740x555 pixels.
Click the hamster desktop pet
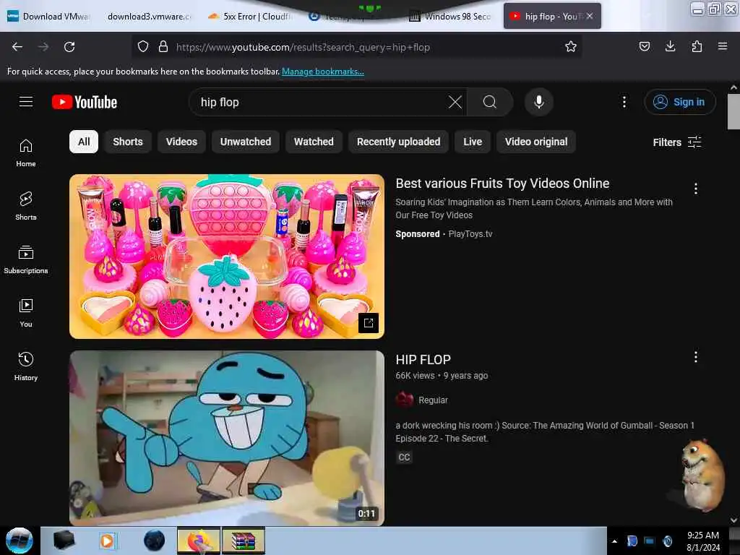click(702, 476)
